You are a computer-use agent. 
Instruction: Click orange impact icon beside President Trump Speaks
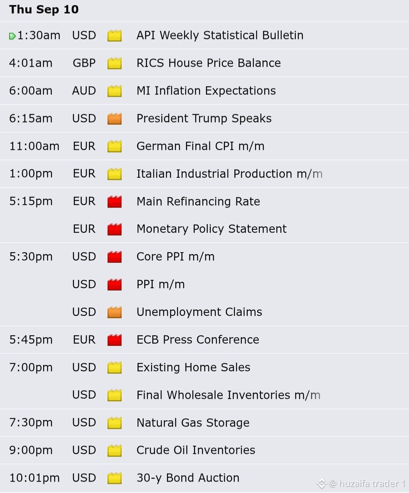click(x=114, y=119)
